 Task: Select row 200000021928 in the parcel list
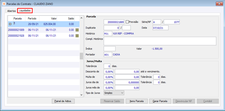pos(44,36)
